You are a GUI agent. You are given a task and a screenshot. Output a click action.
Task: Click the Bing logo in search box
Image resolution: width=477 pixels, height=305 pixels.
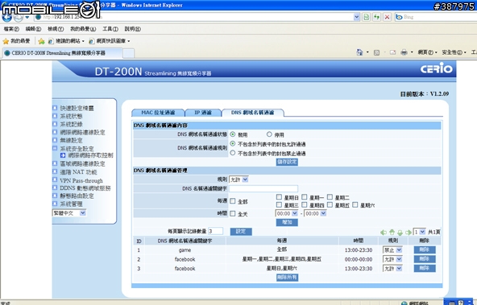coord(399,17)
